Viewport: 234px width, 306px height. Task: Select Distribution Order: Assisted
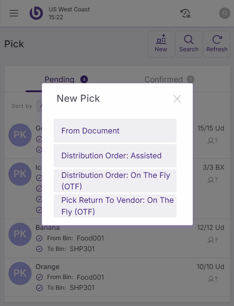tap(115, 155)
